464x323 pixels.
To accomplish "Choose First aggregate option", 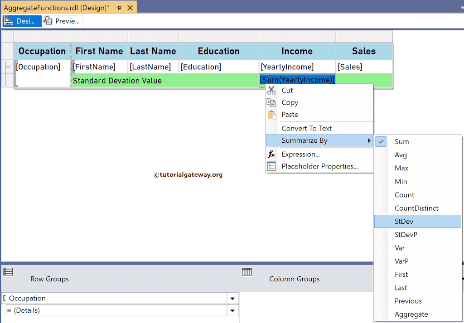I will coord(417,275).
